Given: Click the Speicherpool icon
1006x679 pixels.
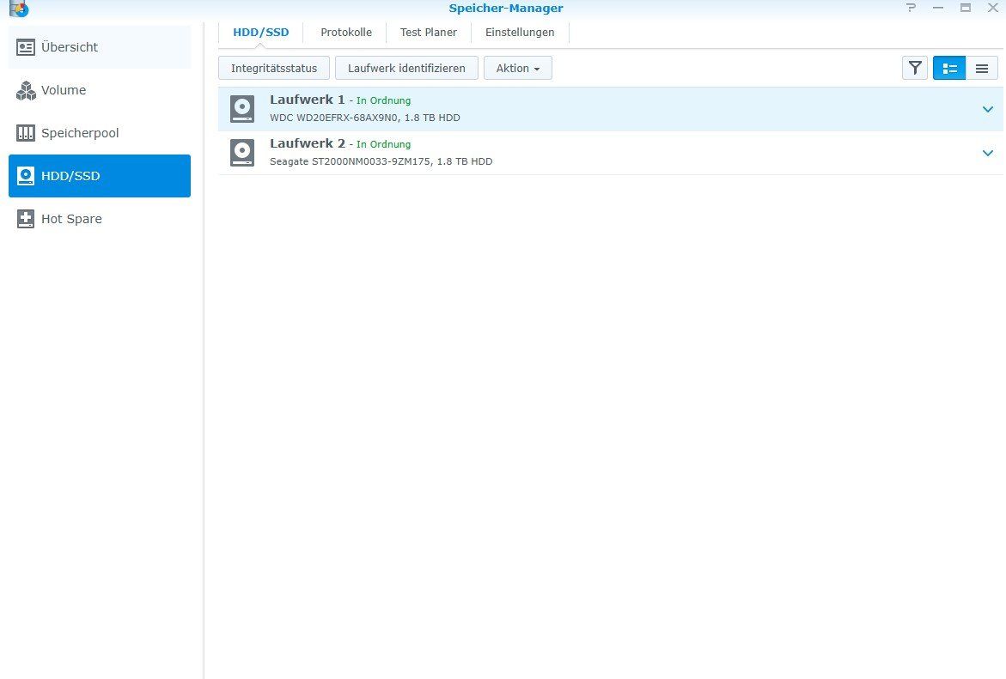Looking at the screenshot, I should click(26, 133).
